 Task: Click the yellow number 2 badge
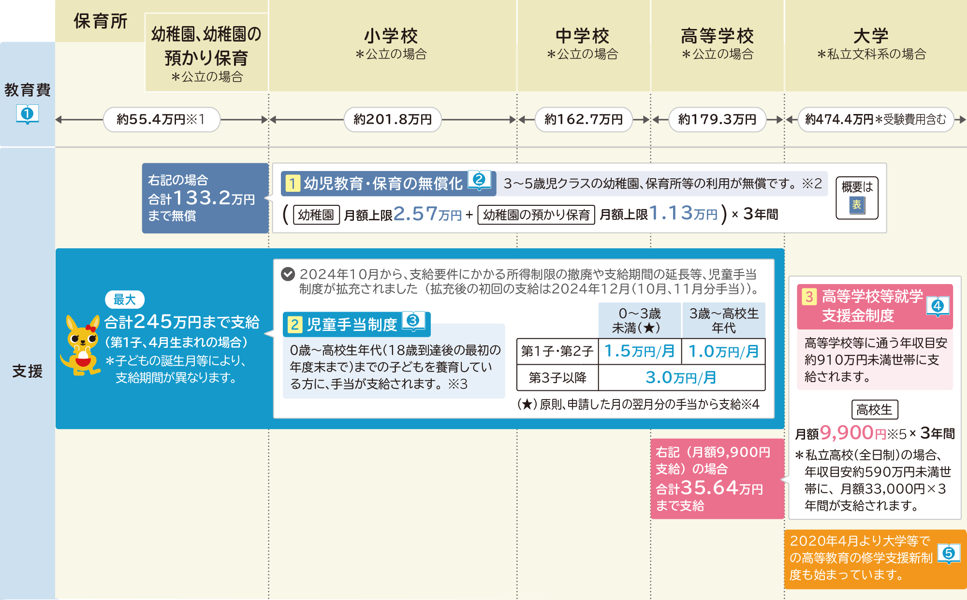(295, 325)
